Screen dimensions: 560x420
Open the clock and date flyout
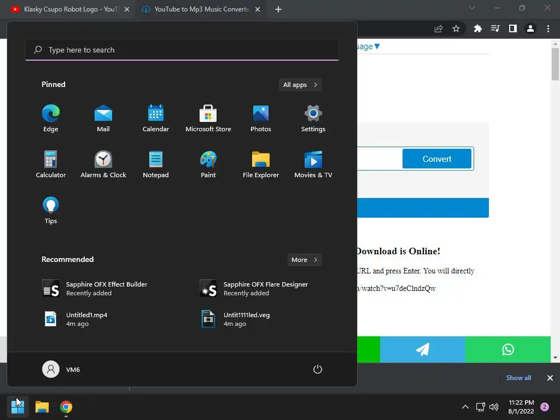tap(521, 407)
